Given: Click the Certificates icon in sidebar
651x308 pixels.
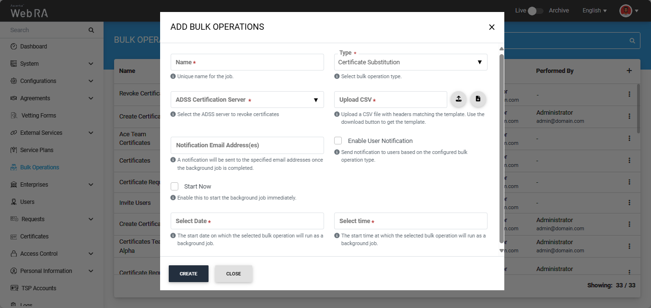Looking at the screenshot, I should (14, 237).
